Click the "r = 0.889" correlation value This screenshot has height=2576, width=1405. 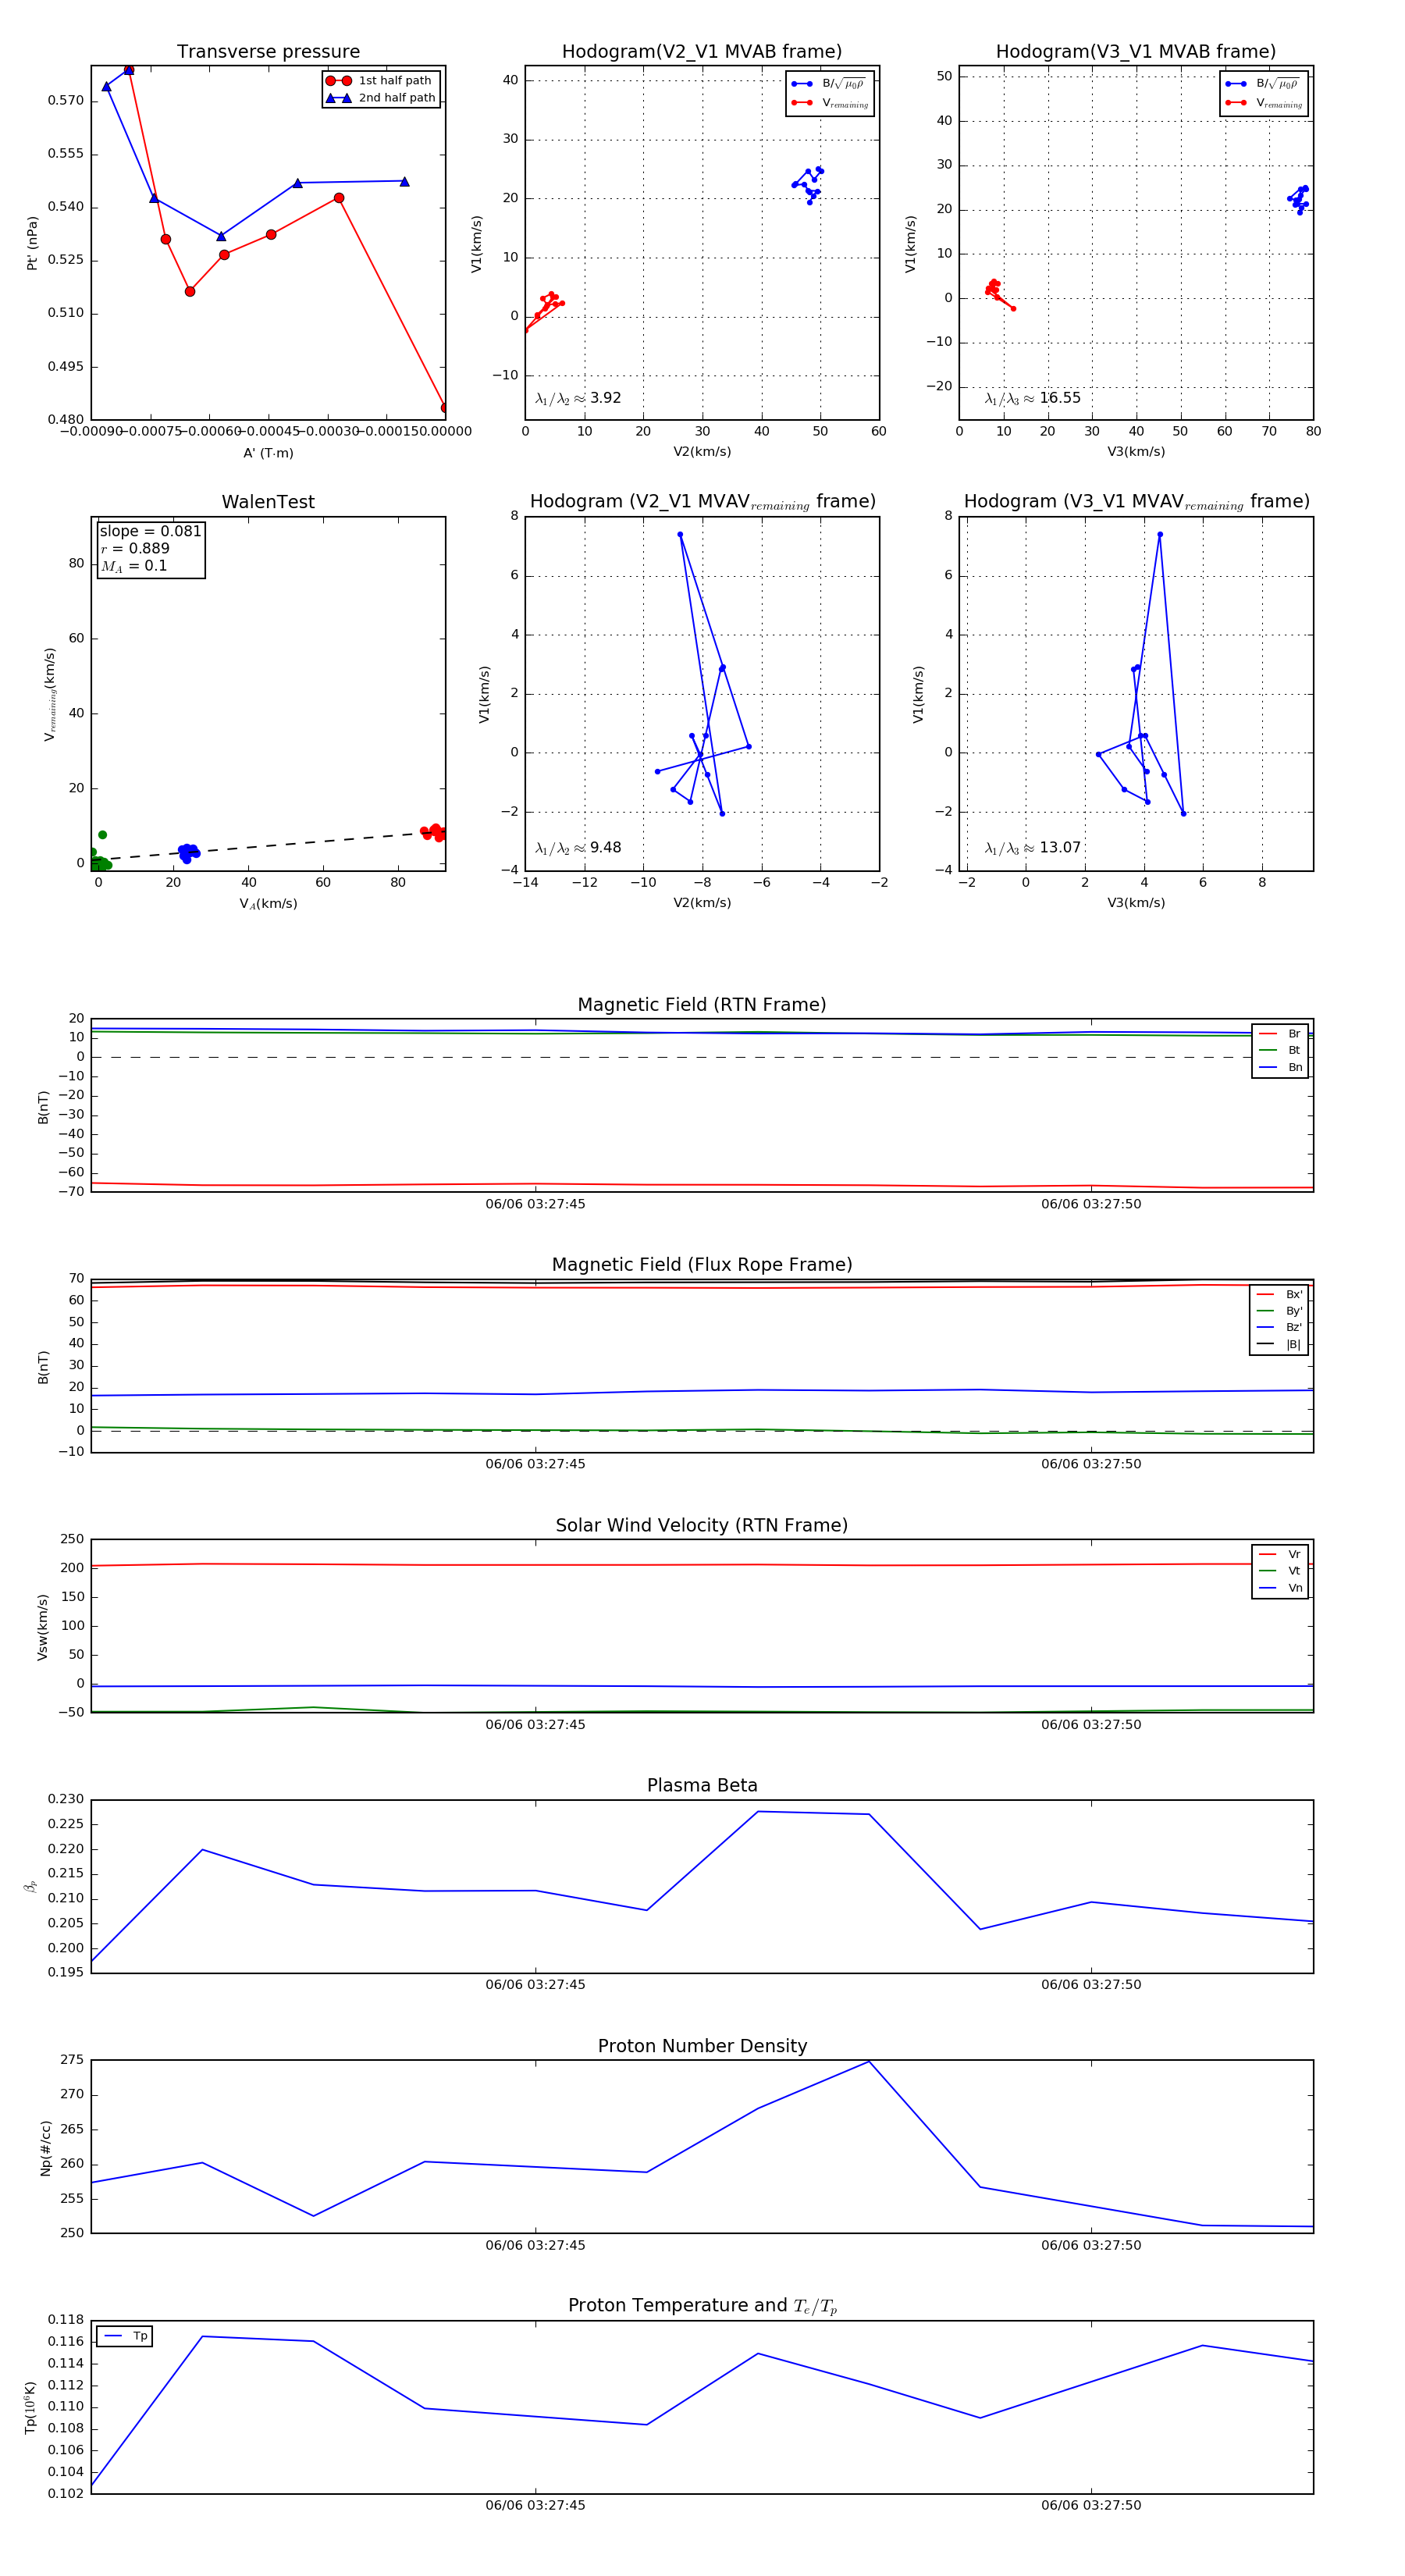click(x=135, y=548)
